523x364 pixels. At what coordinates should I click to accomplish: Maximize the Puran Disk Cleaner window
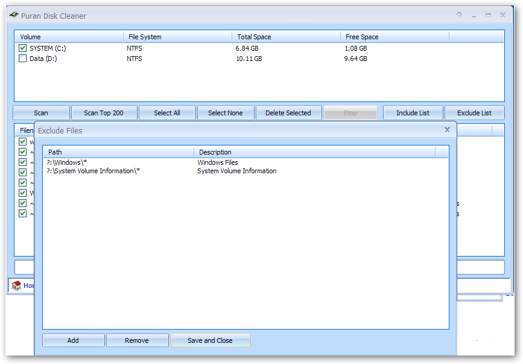pos(488,15)
